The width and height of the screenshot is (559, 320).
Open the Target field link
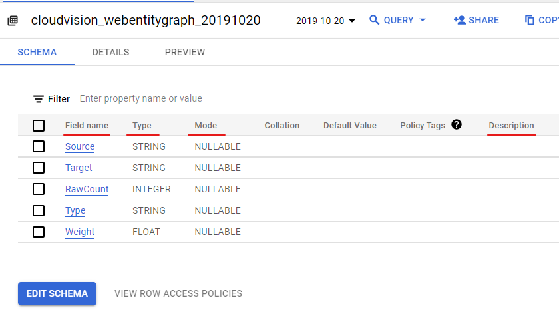(x=79, y=168)
